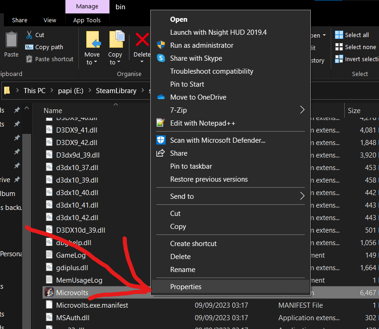379x329 pixels.
Task: Choose Pin to Start
Action: pyautogui.click(x=231, y=84)
